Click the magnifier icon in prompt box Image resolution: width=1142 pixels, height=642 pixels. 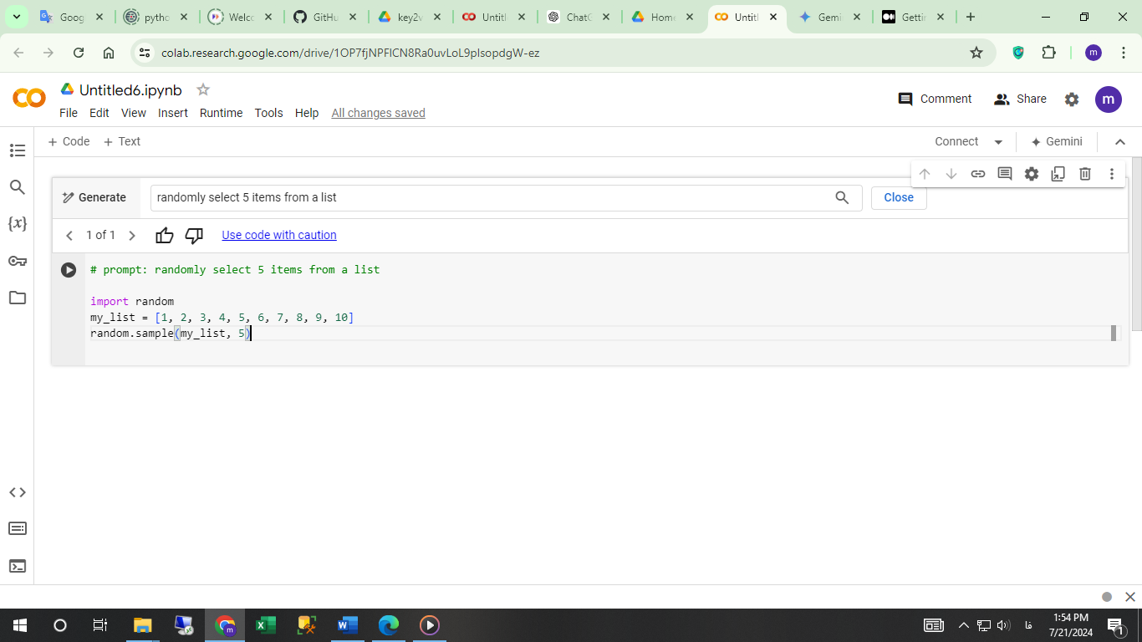(842, 198)
